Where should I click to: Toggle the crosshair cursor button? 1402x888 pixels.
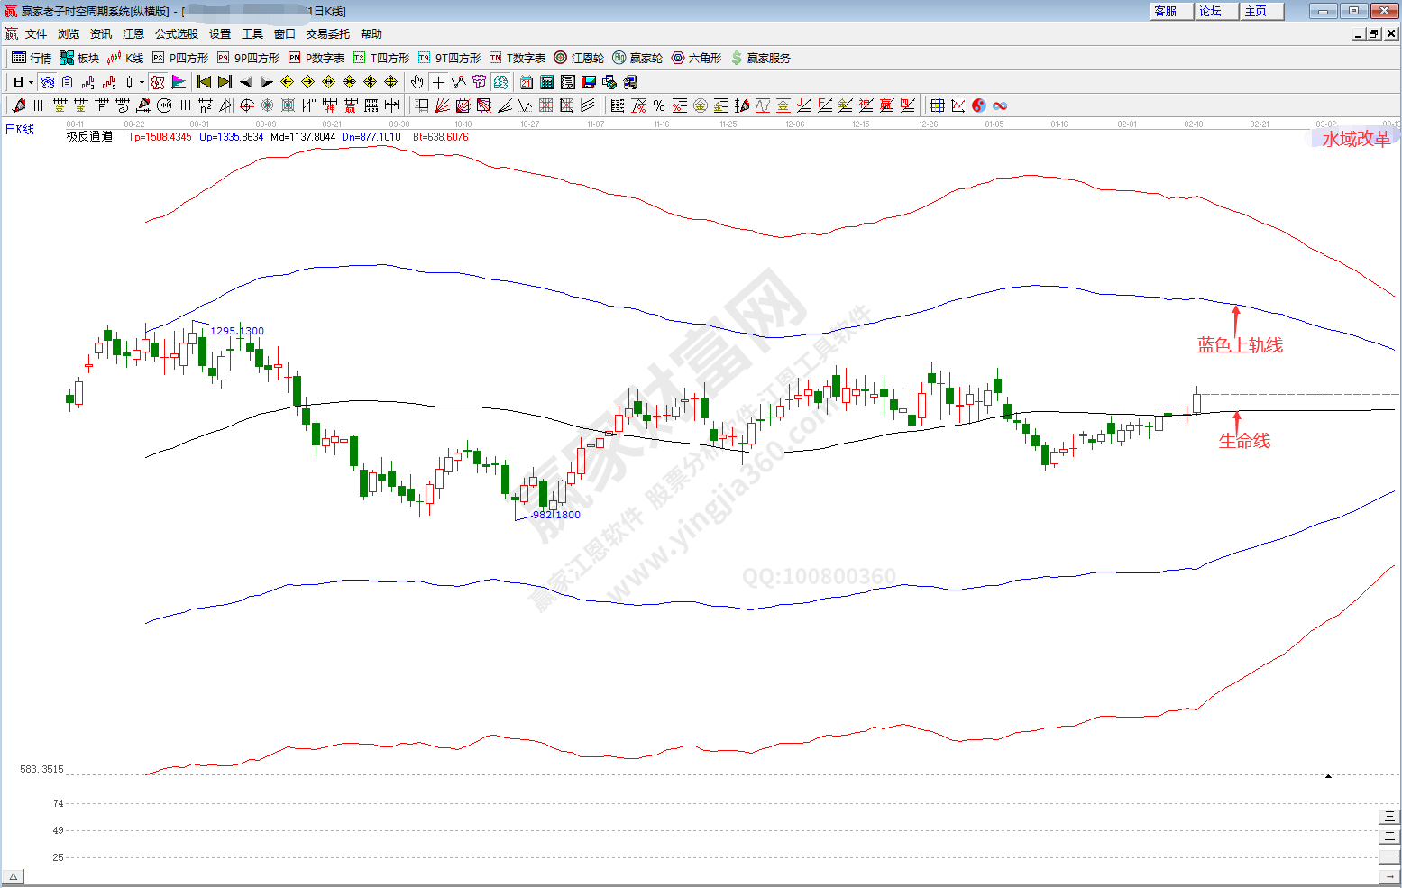pos(438,82)
